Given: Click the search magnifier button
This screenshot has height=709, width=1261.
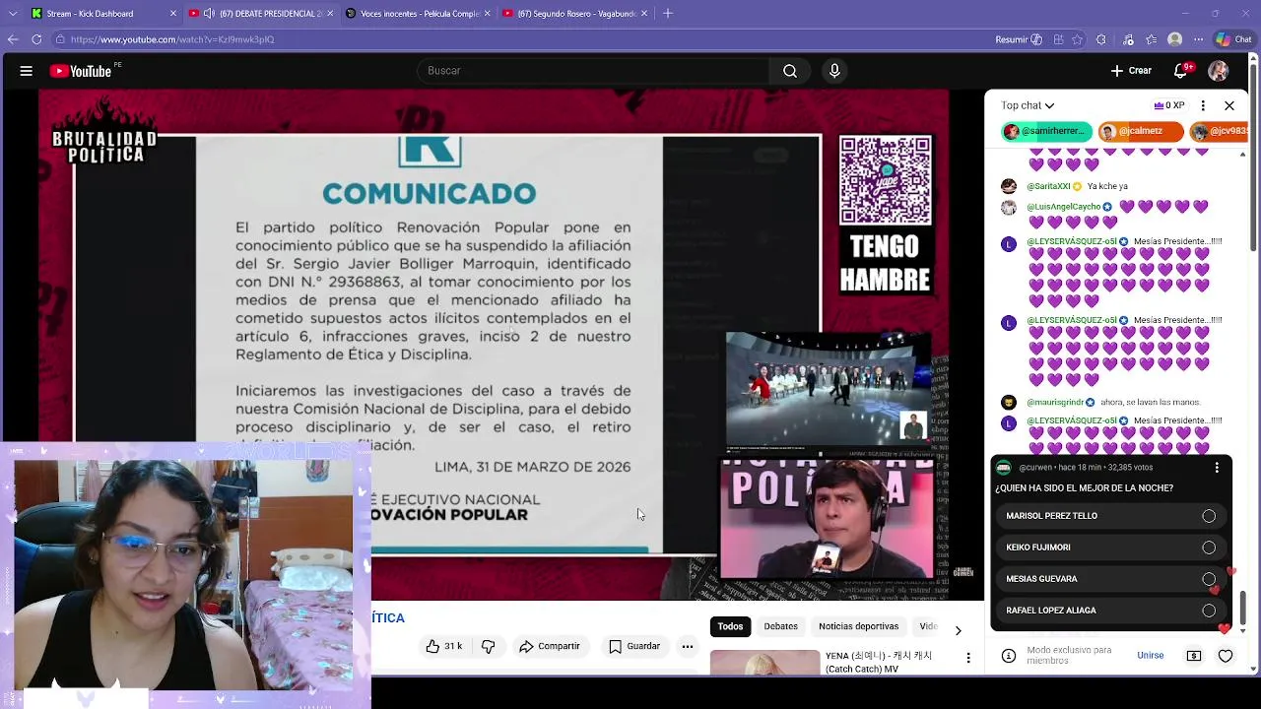Looking at the screenshot, I should [790, 71].
